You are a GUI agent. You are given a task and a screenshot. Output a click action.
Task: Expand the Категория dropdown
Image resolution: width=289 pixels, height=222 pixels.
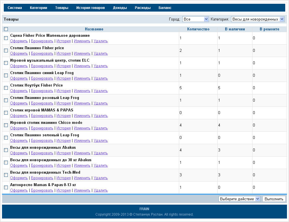click(x=258, y=19)
